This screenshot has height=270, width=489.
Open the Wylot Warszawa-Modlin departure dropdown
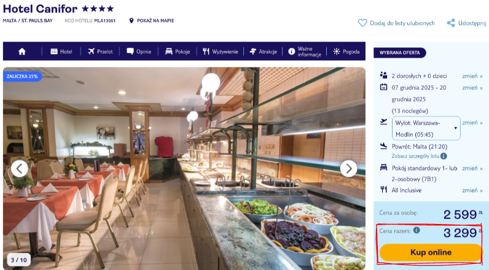tap(426, 128)
